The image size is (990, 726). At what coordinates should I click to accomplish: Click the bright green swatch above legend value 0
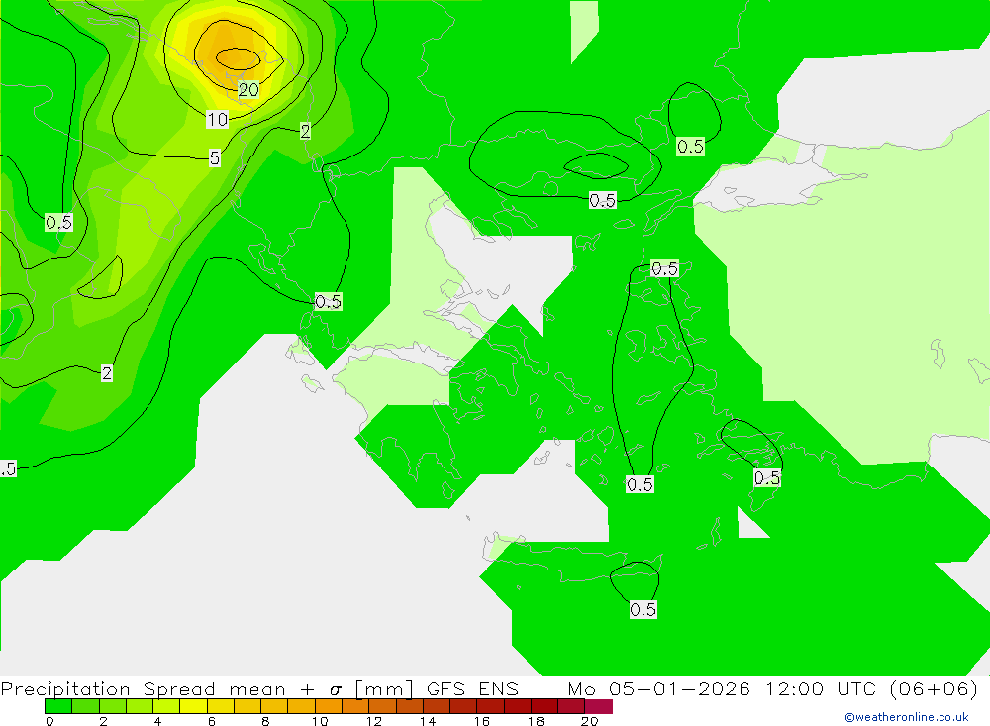tap(58, 706)
